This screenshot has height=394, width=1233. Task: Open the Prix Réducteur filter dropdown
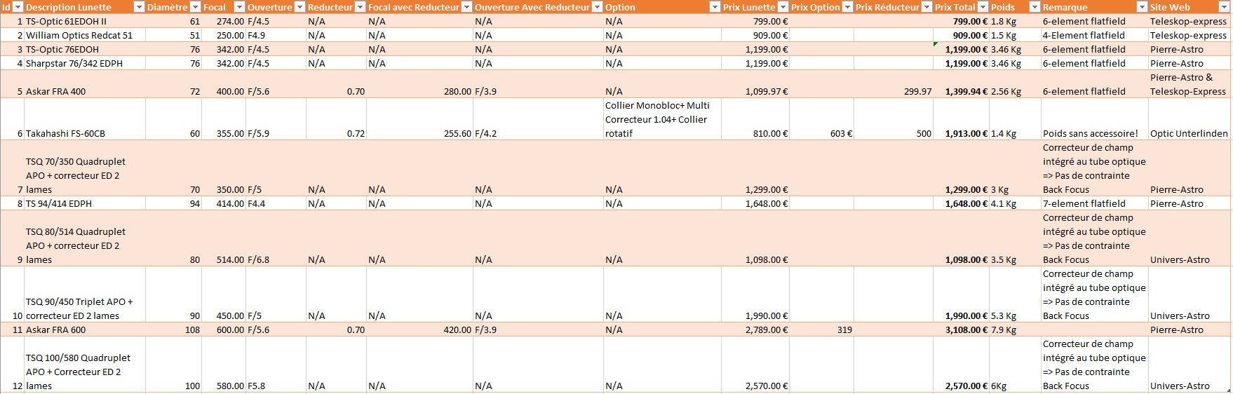[x=927, y=7]
